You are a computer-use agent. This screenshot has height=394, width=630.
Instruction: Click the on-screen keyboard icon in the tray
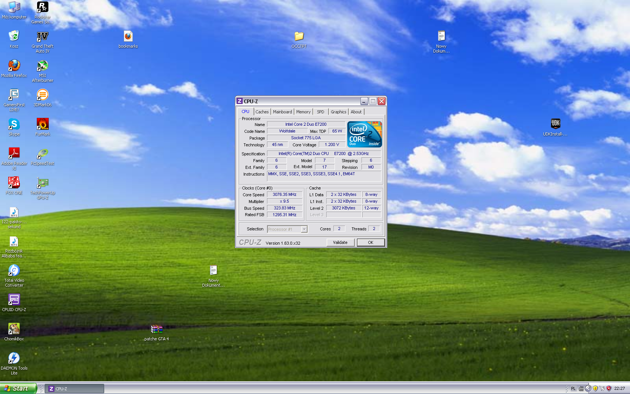[x=581, y=389]
